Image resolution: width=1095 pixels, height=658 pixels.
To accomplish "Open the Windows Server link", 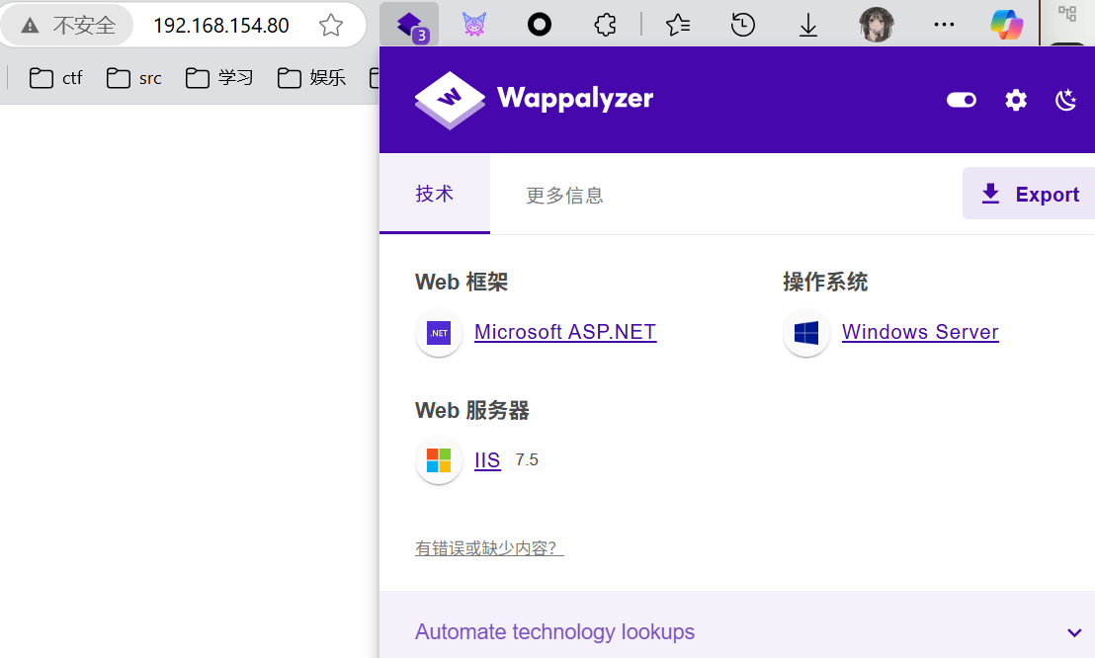I will 920,332.
